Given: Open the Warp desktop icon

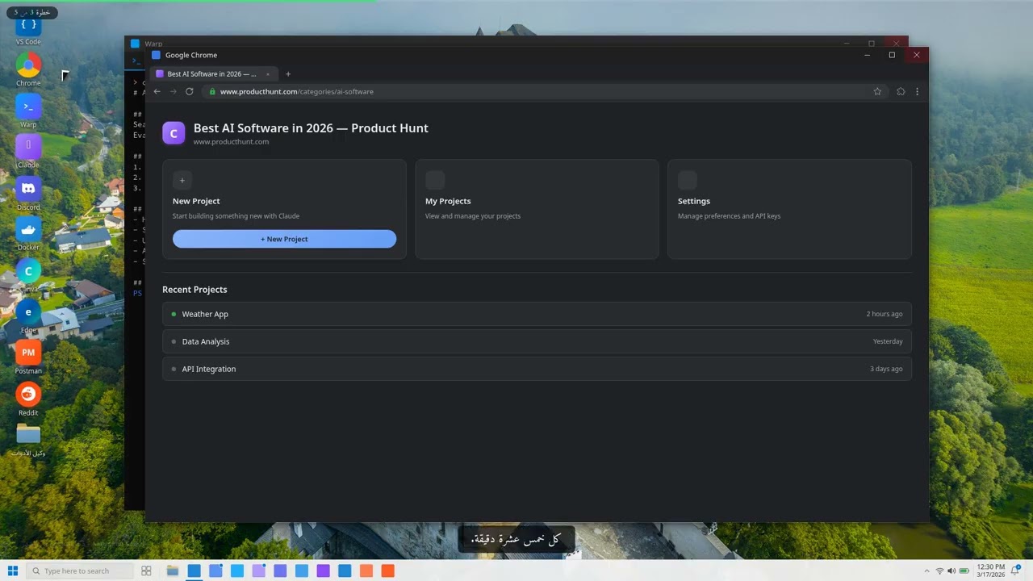Looking at the screenshot, I should [x=28, y=111].
